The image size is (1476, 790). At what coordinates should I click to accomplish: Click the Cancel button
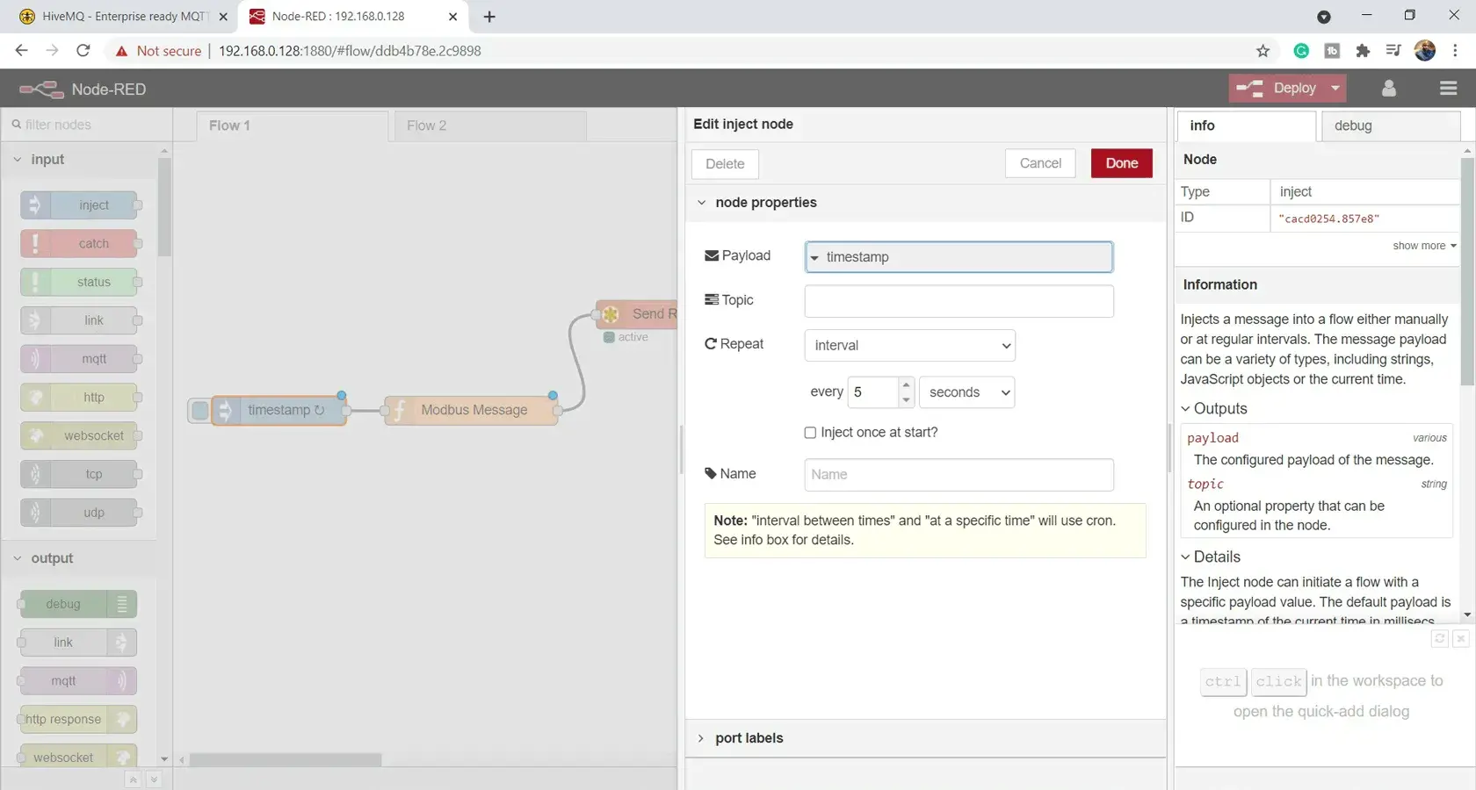(x=1040, y=163)
